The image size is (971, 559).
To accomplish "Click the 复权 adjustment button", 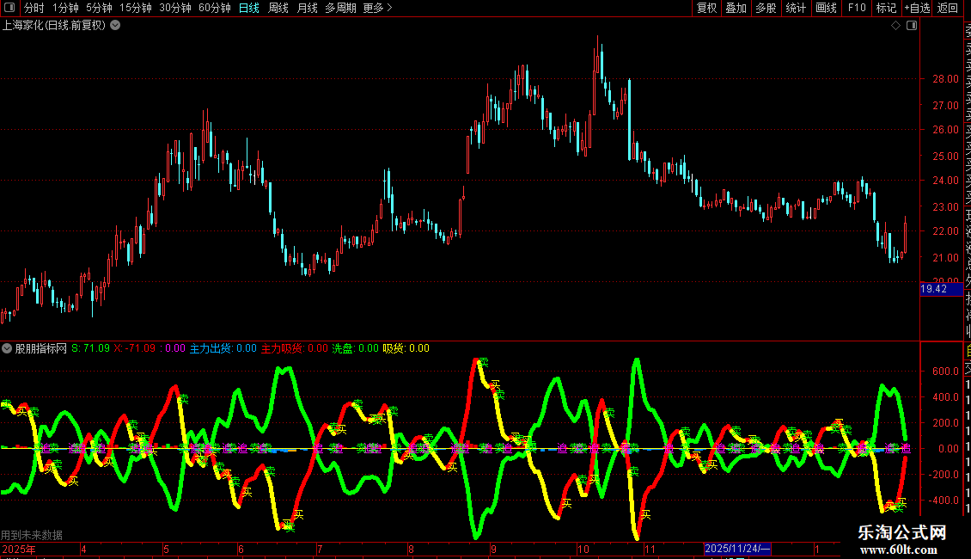I will [x=706, y=8].
